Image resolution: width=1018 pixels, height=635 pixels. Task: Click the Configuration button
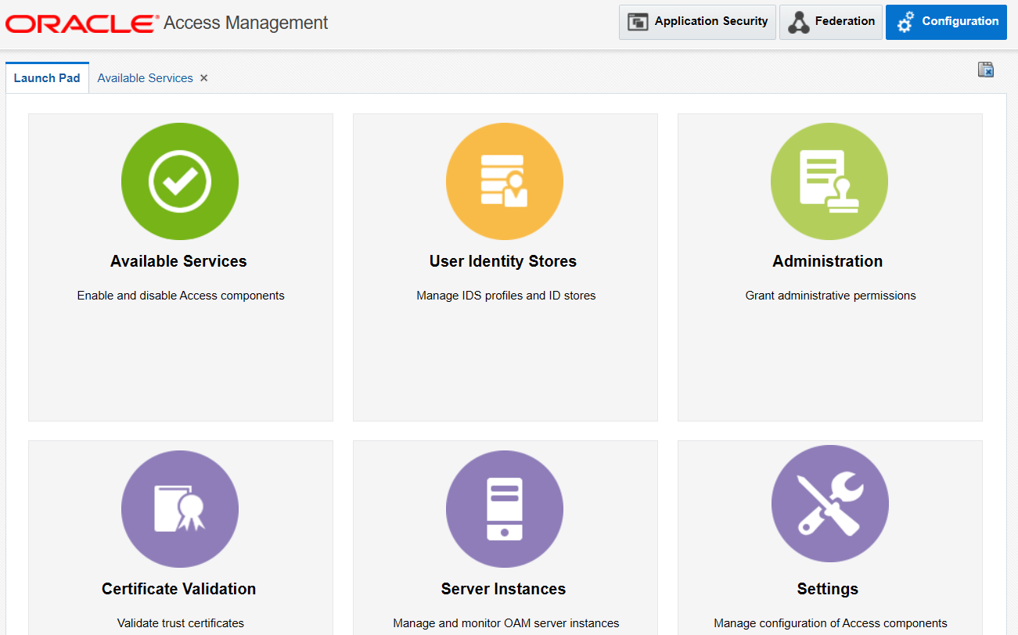point(946,22)
